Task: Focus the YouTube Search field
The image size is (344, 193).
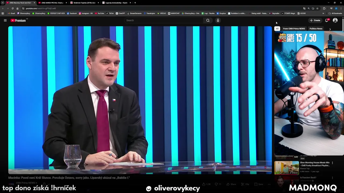Action: 164,20
